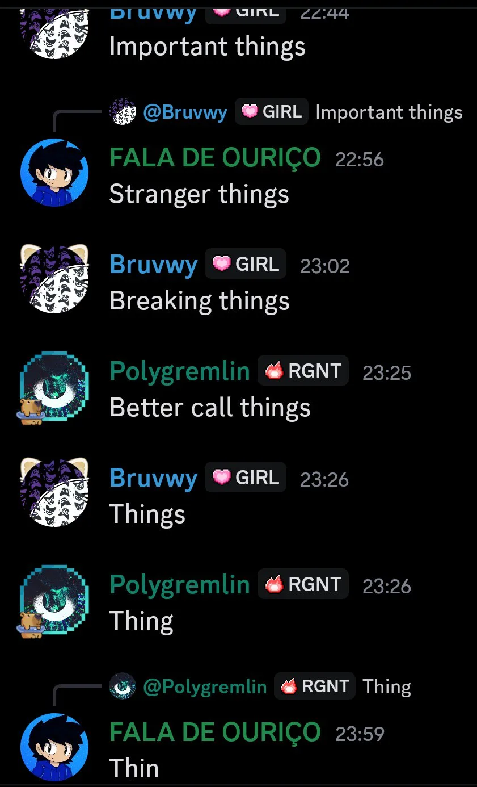Open Polygremlin username on 'Better call things'
477x787 pixels.
179,371
